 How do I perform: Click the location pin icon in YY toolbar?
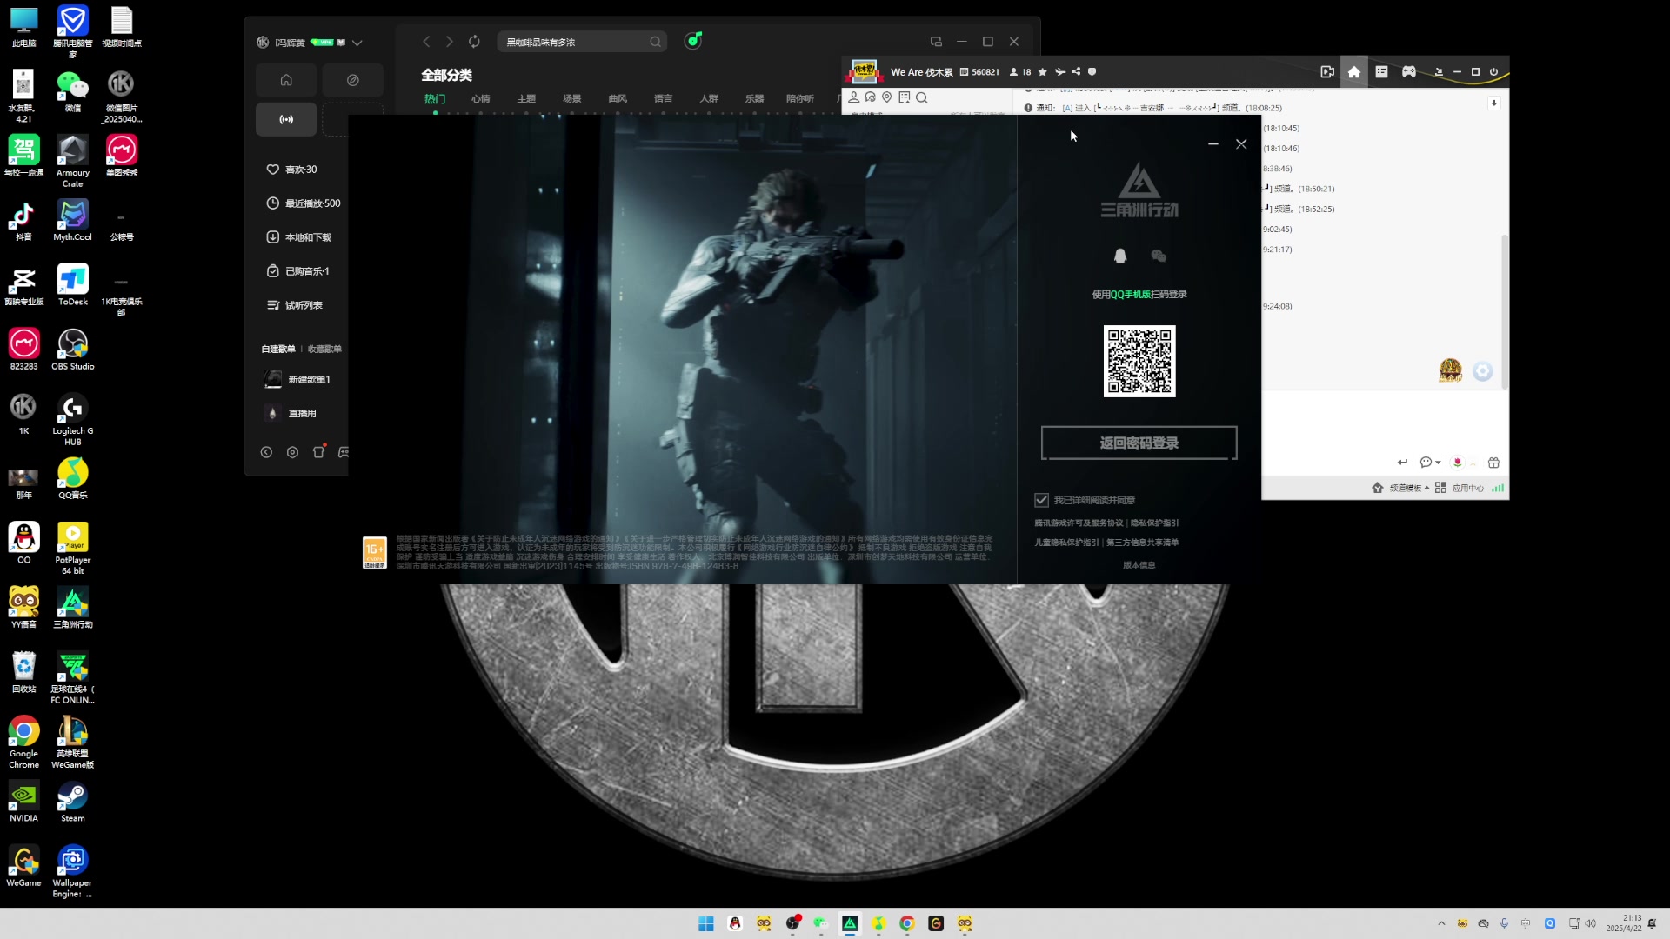pos(886,97)
